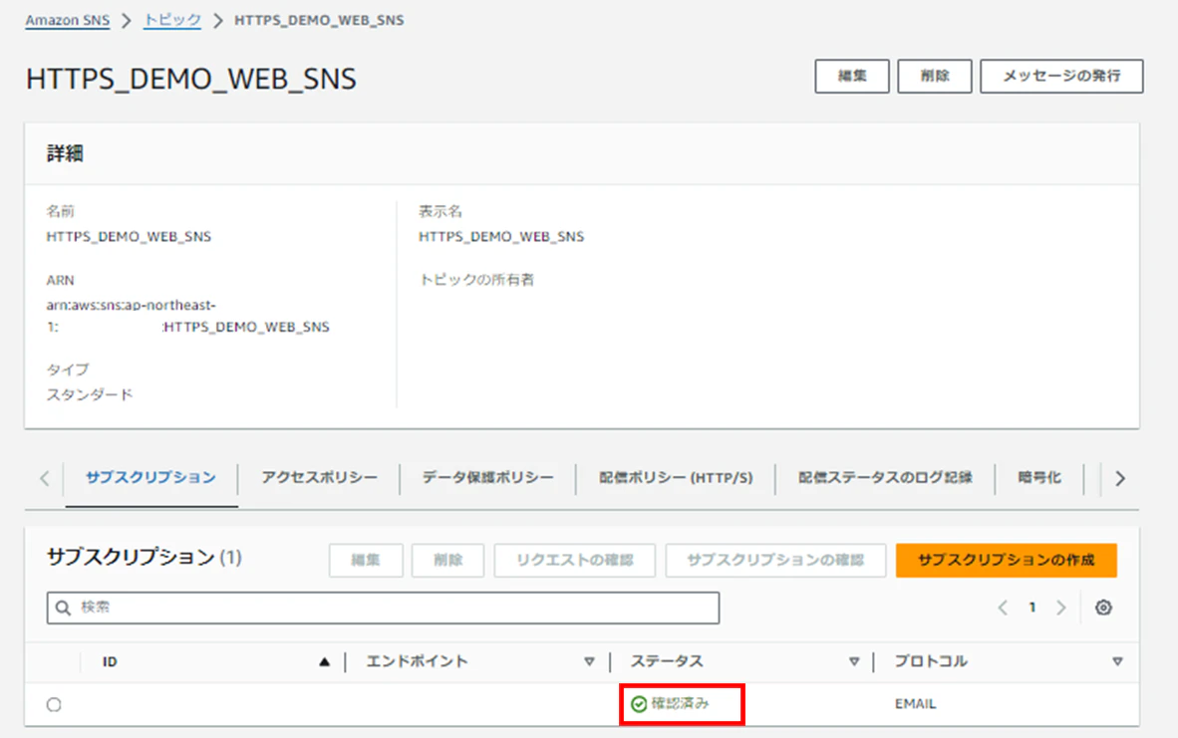The image size is (1178, 738).
Task: Sort by ステータス column arrow
Action: coord(854,661)
